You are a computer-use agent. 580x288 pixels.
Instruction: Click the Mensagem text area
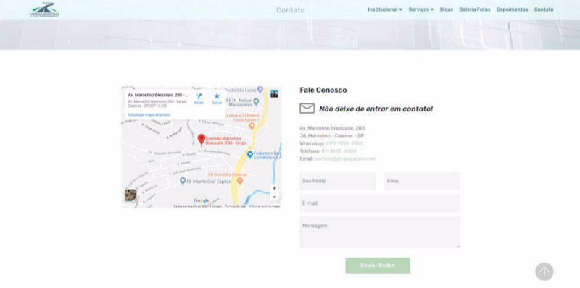coord(380,232)
